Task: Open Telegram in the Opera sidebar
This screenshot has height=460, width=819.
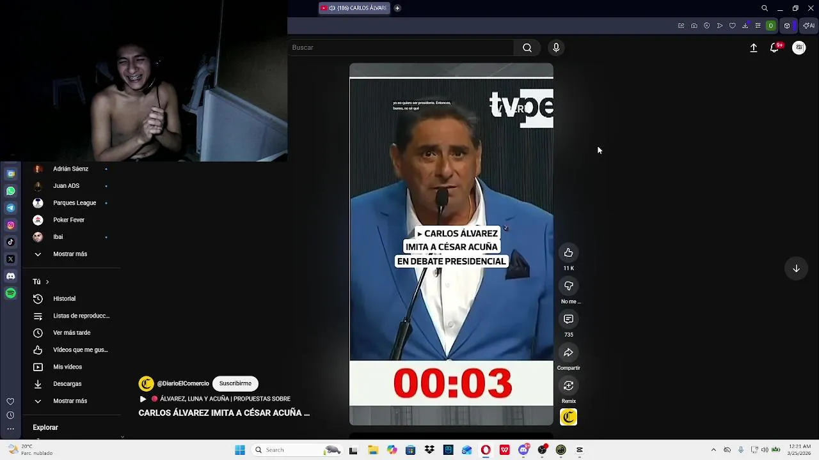Action: (11, 208)
